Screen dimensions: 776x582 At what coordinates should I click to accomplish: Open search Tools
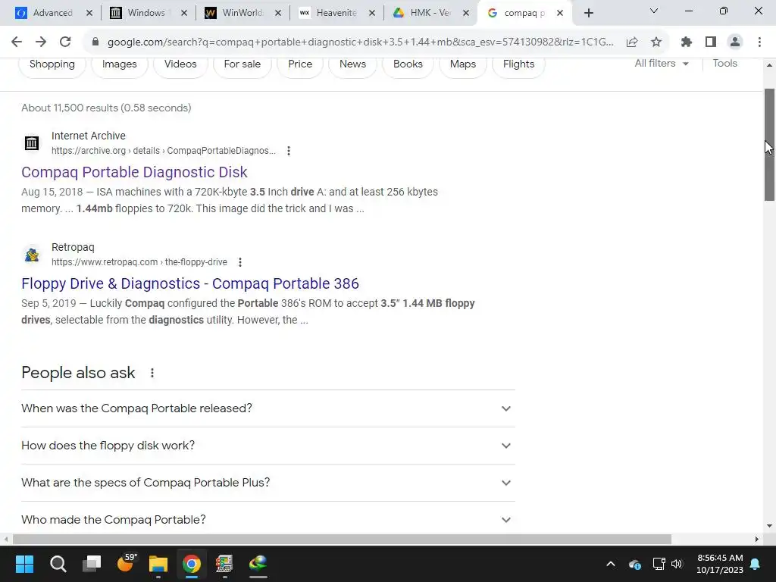point(724,64)
